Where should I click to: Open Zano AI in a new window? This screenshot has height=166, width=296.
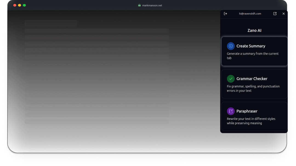275,14
